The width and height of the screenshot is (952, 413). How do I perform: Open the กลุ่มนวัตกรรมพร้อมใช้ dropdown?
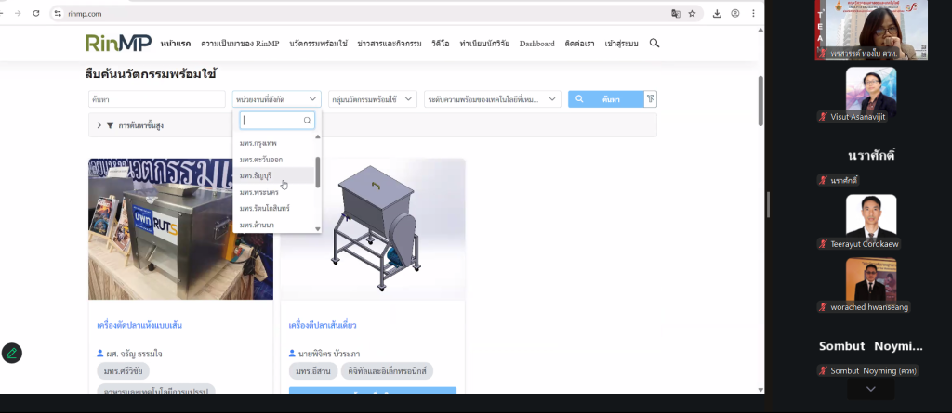click(x=373, y=99)
